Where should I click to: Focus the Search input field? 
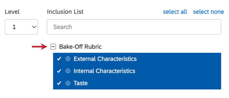coord(134,27)
